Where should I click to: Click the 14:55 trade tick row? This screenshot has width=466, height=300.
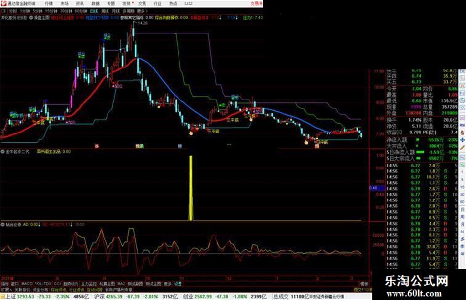coord(422,166)
